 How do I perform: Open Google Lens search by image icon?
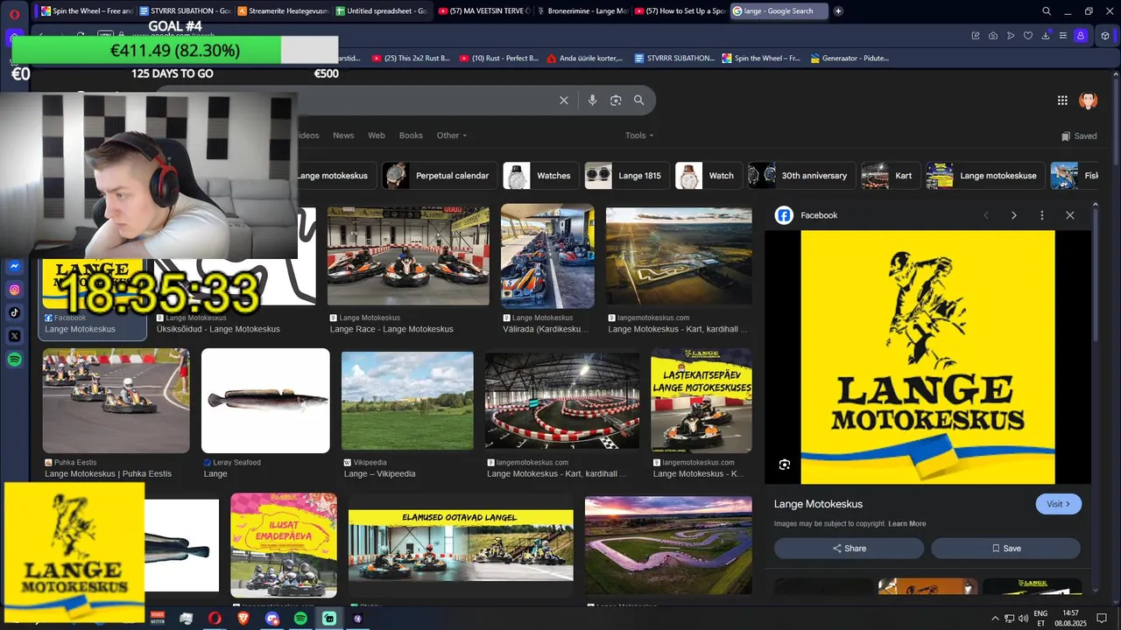pos(616,101)
